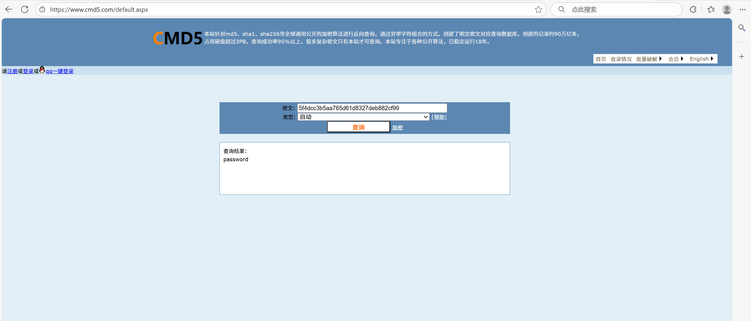751x321 pixels.
Task: Go to 首页 home menu item
Action: click(x=601, y=59)
